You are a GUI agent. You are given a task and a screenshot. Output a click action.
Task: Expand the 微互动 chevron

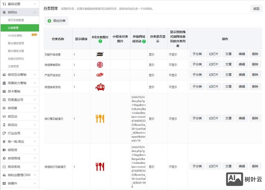click(x=35, y=116)
